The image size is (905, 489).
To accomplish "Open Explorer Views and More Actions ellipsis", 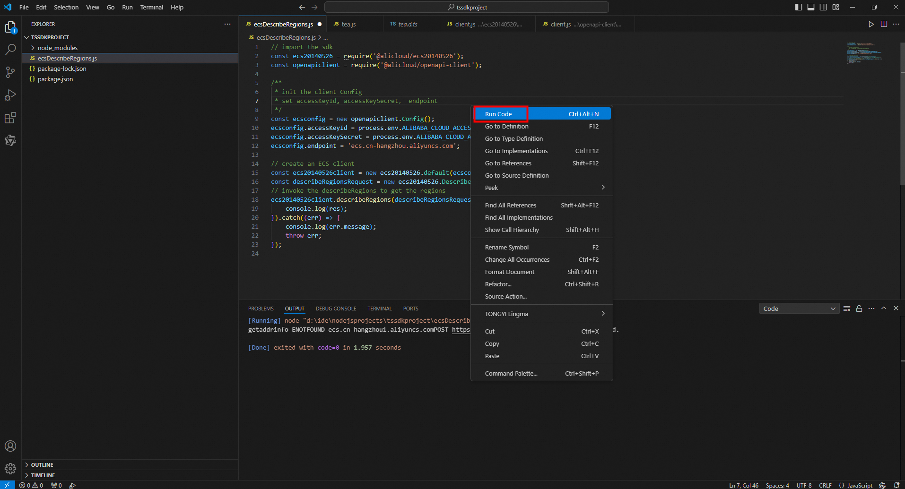I will (x=227, y=24).
